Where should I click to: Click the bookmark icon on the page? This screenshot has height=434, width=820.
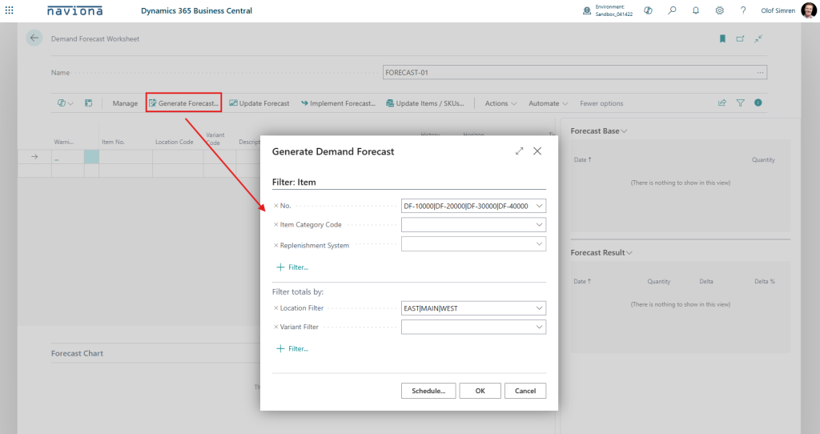click(722, 38)
